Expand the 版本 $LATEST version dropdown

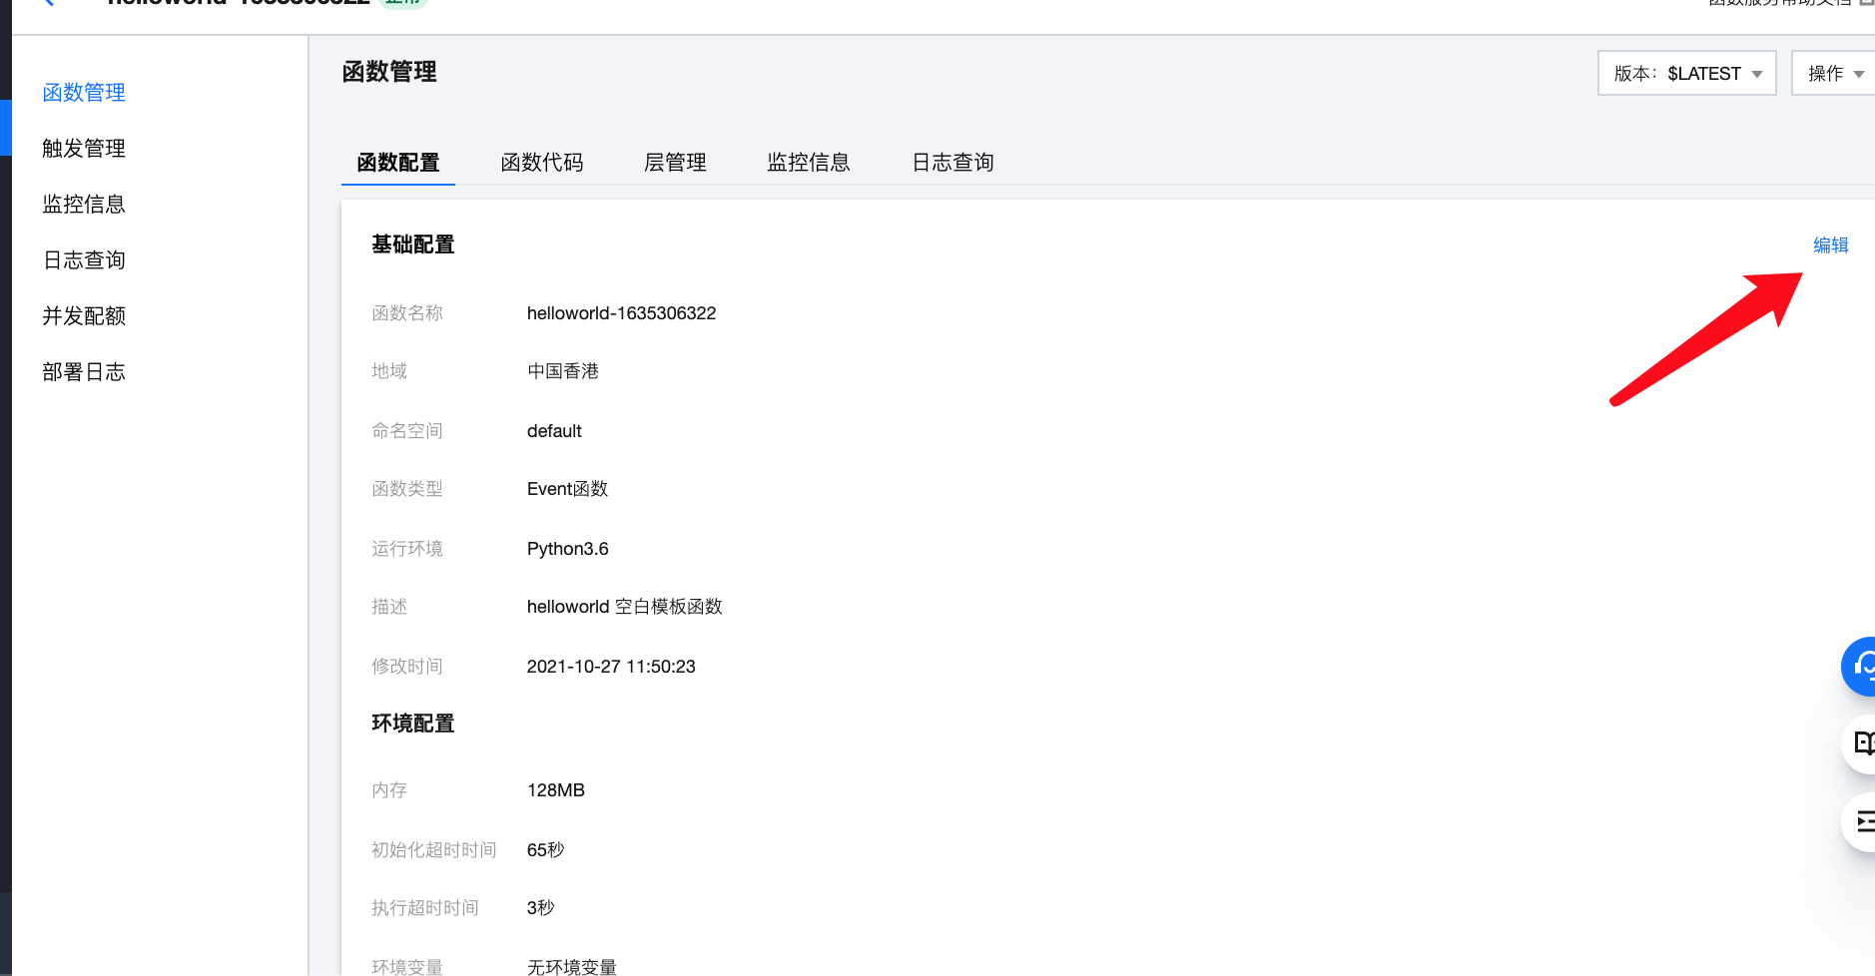tap(1686, 74)
